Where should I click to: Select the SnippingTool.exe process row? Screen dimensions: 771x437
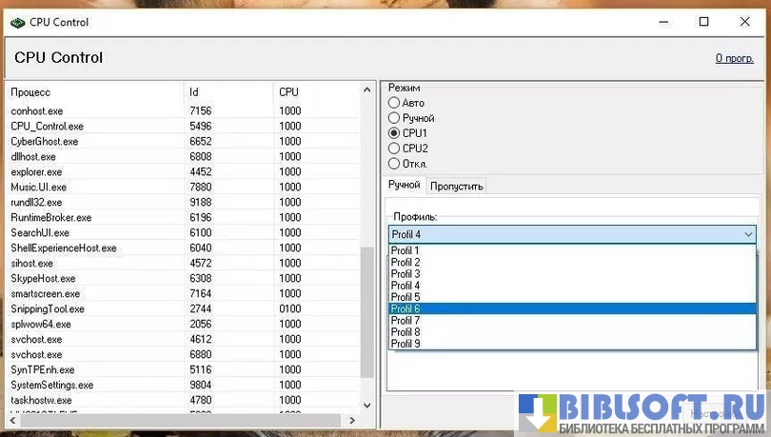click(48, 309)
